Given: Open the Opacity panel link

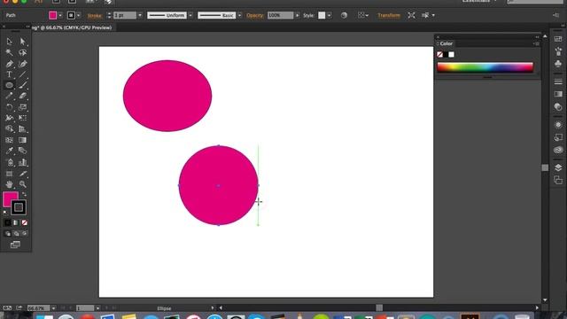Looking at the screenshot, I should (254, 16).
